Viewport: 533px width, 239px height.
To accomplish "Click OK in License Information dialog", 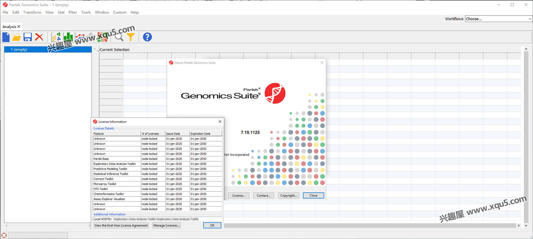I will (x=212, y=226).
